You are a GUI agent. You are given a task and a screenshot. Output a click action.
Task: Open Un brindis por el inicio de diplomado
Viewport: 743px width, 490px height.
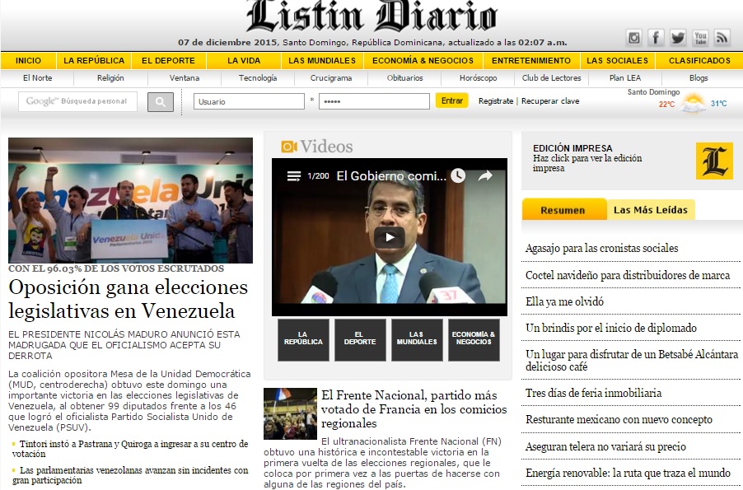coord(611,328)
